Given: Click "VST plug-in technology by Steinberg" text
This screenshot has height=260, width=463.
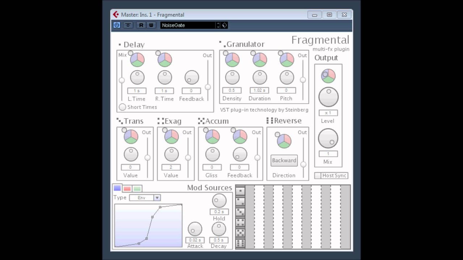Looking at the screenshot, I should [x=264, y=110].
